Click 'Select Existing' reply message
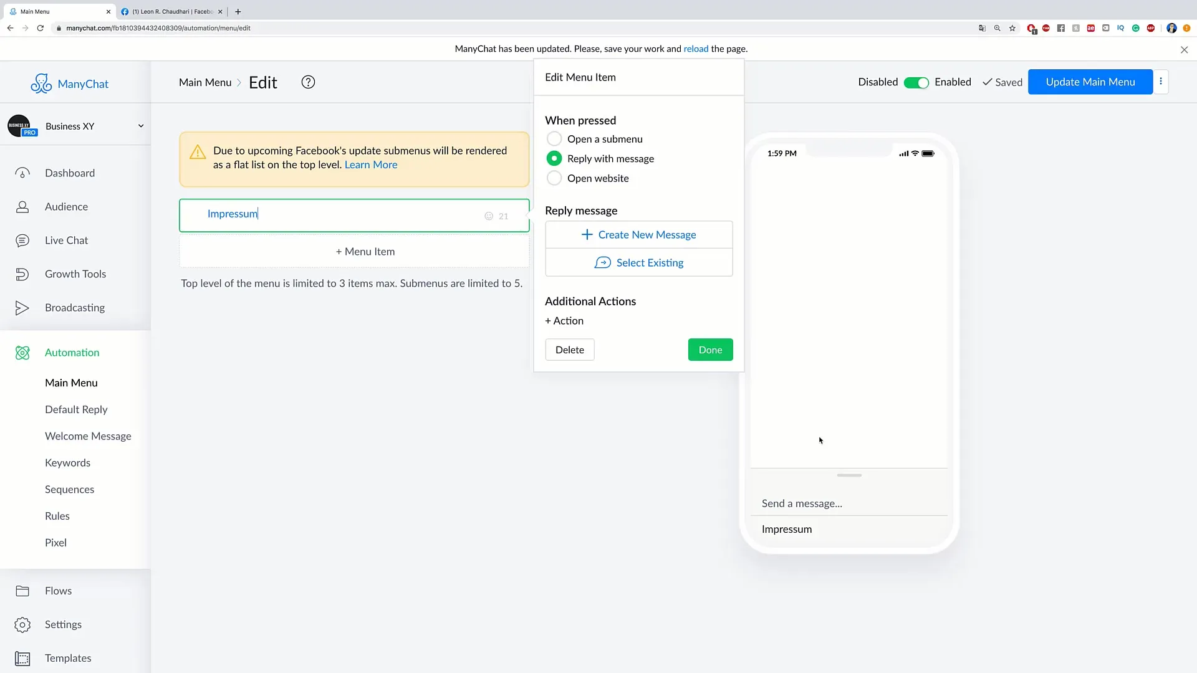 click(x=639, y=262)
